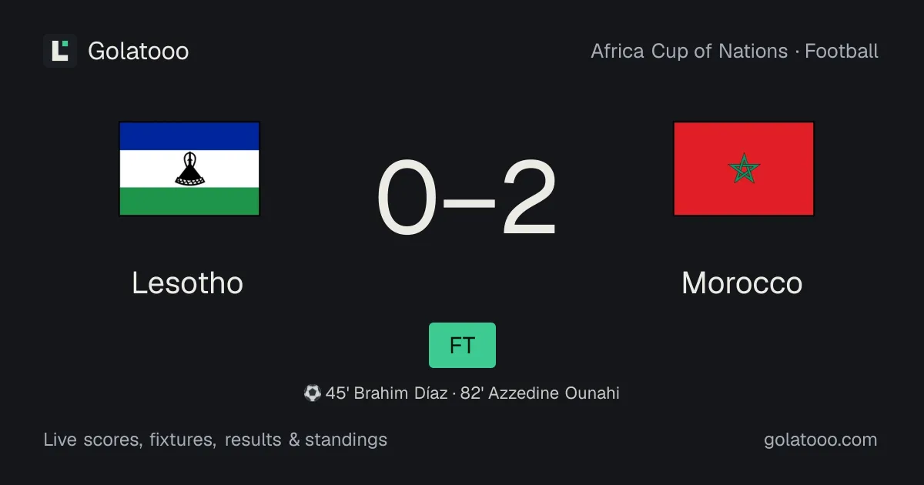Select the Lesotho flag image
924x485 pixels.
[189, 169]
